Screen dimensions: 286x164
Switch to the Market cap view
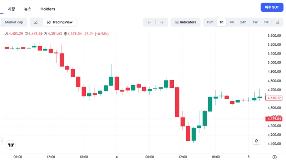click(14, 22)
